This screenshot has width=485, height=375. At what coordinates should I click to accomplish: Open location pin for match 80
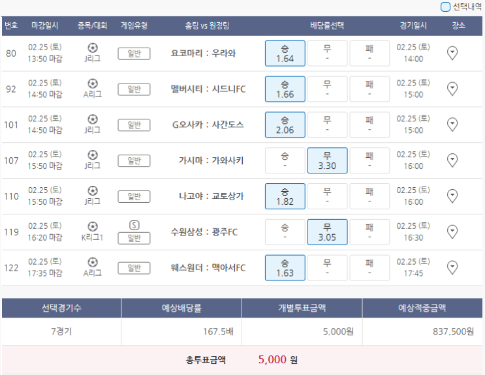pos(452,53)
